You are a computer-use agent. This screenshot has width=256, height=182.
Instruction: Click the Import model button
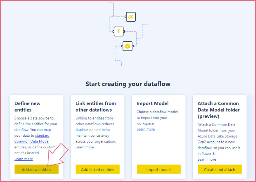coord(159,169)
